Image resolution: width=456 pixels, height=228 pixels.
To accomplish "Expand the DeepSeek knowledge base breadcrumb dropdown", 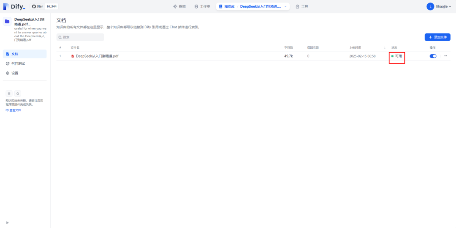I will (x=285, y=6).
